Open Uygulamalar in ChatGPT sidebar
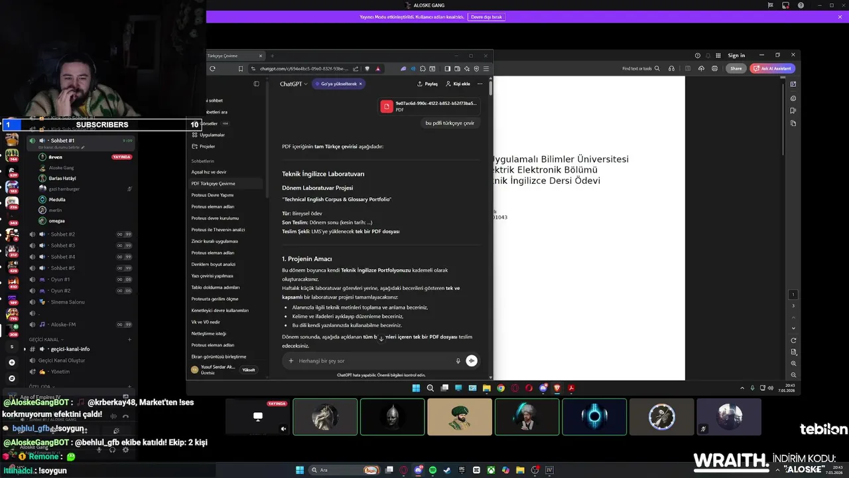The height and width of the screenshot is (478, 849). coord(212,135)
